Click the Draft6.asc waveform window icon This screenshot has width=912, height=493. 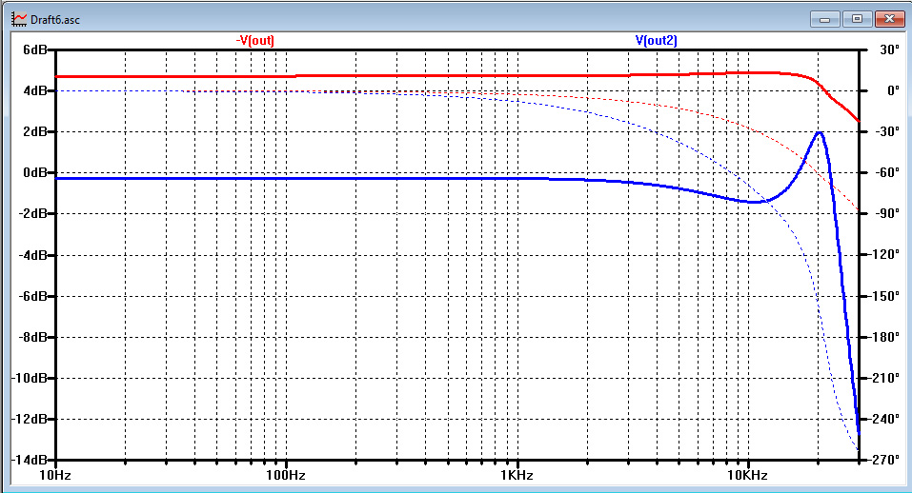19,19
